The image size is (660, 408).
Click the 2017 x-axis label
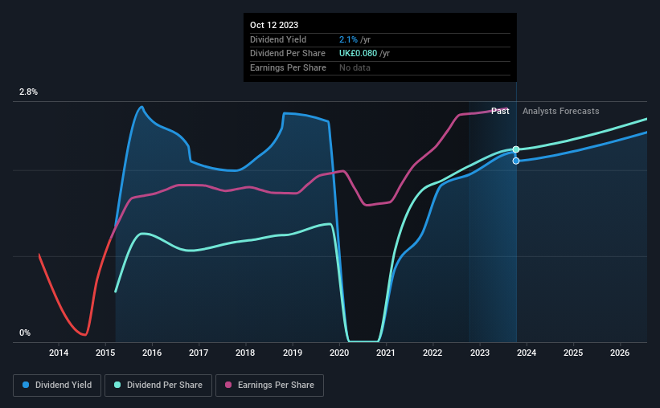point(199,353)
